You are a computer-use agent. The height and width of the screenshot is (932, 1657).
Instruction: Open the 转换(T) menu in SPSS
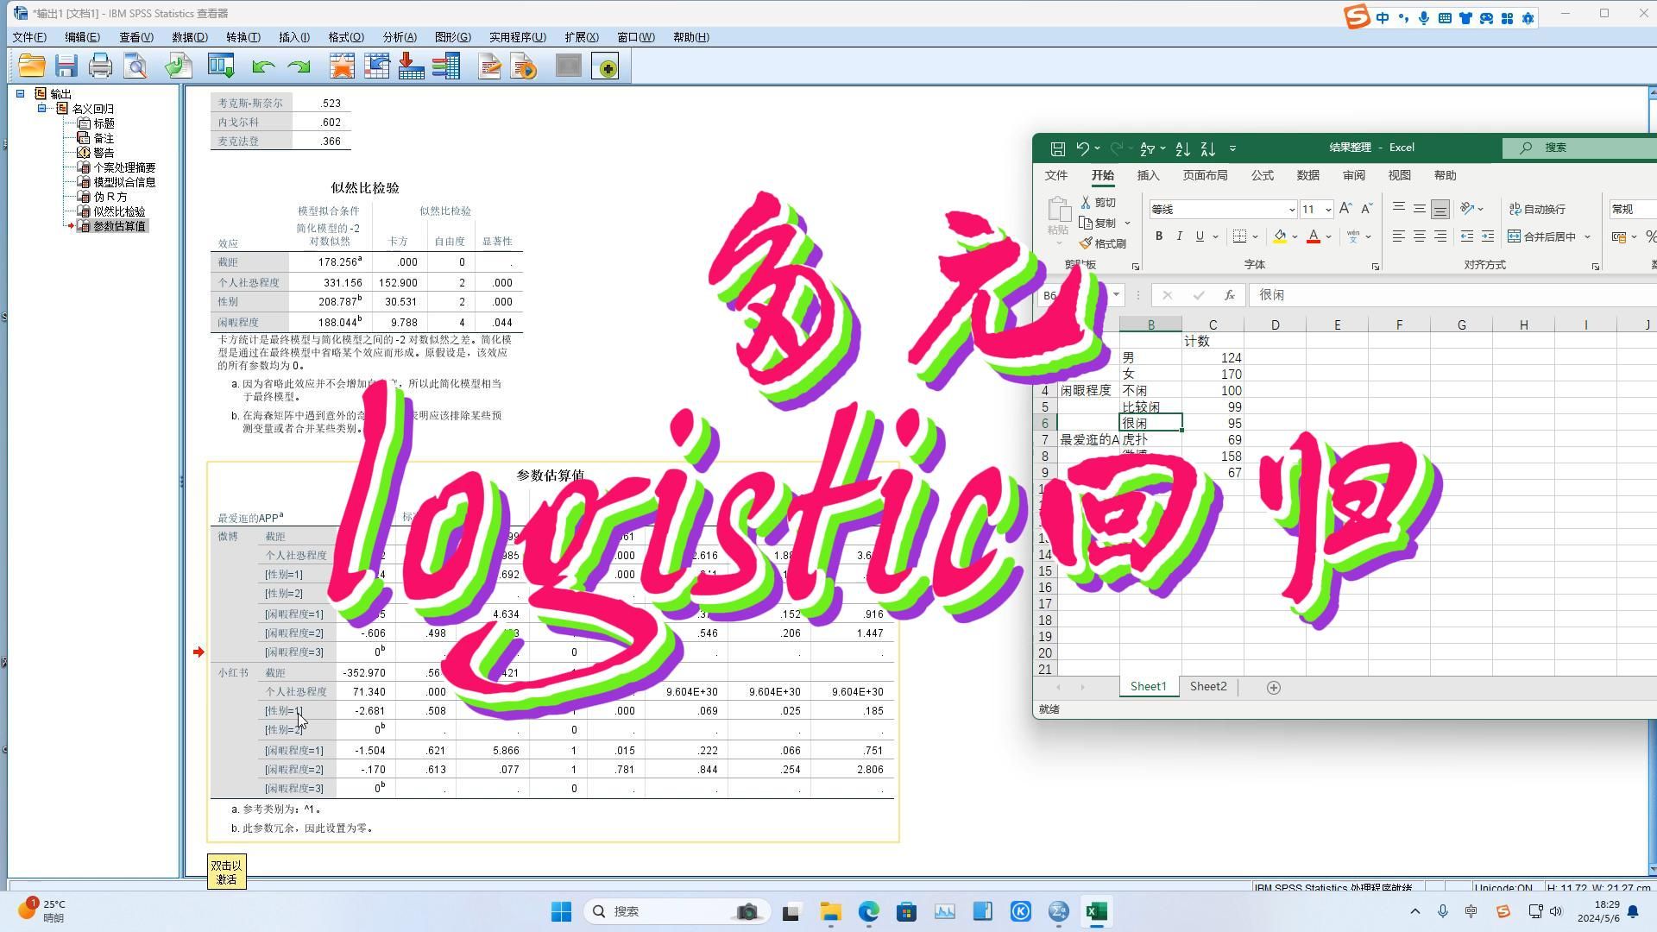click(x=243, y=37)
